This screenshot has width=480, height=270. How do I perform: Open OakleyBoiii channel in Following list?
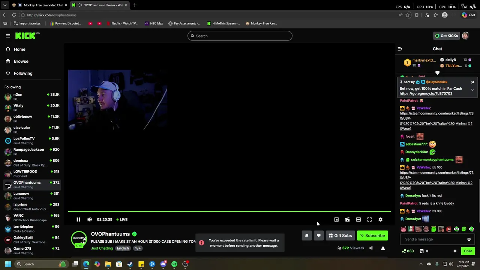coord(32,240)
